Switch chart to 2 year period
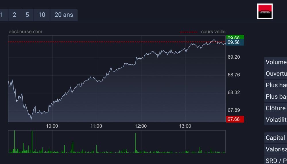Image resolution: width=287 pixels, height=164 pixels. (15, 15)
